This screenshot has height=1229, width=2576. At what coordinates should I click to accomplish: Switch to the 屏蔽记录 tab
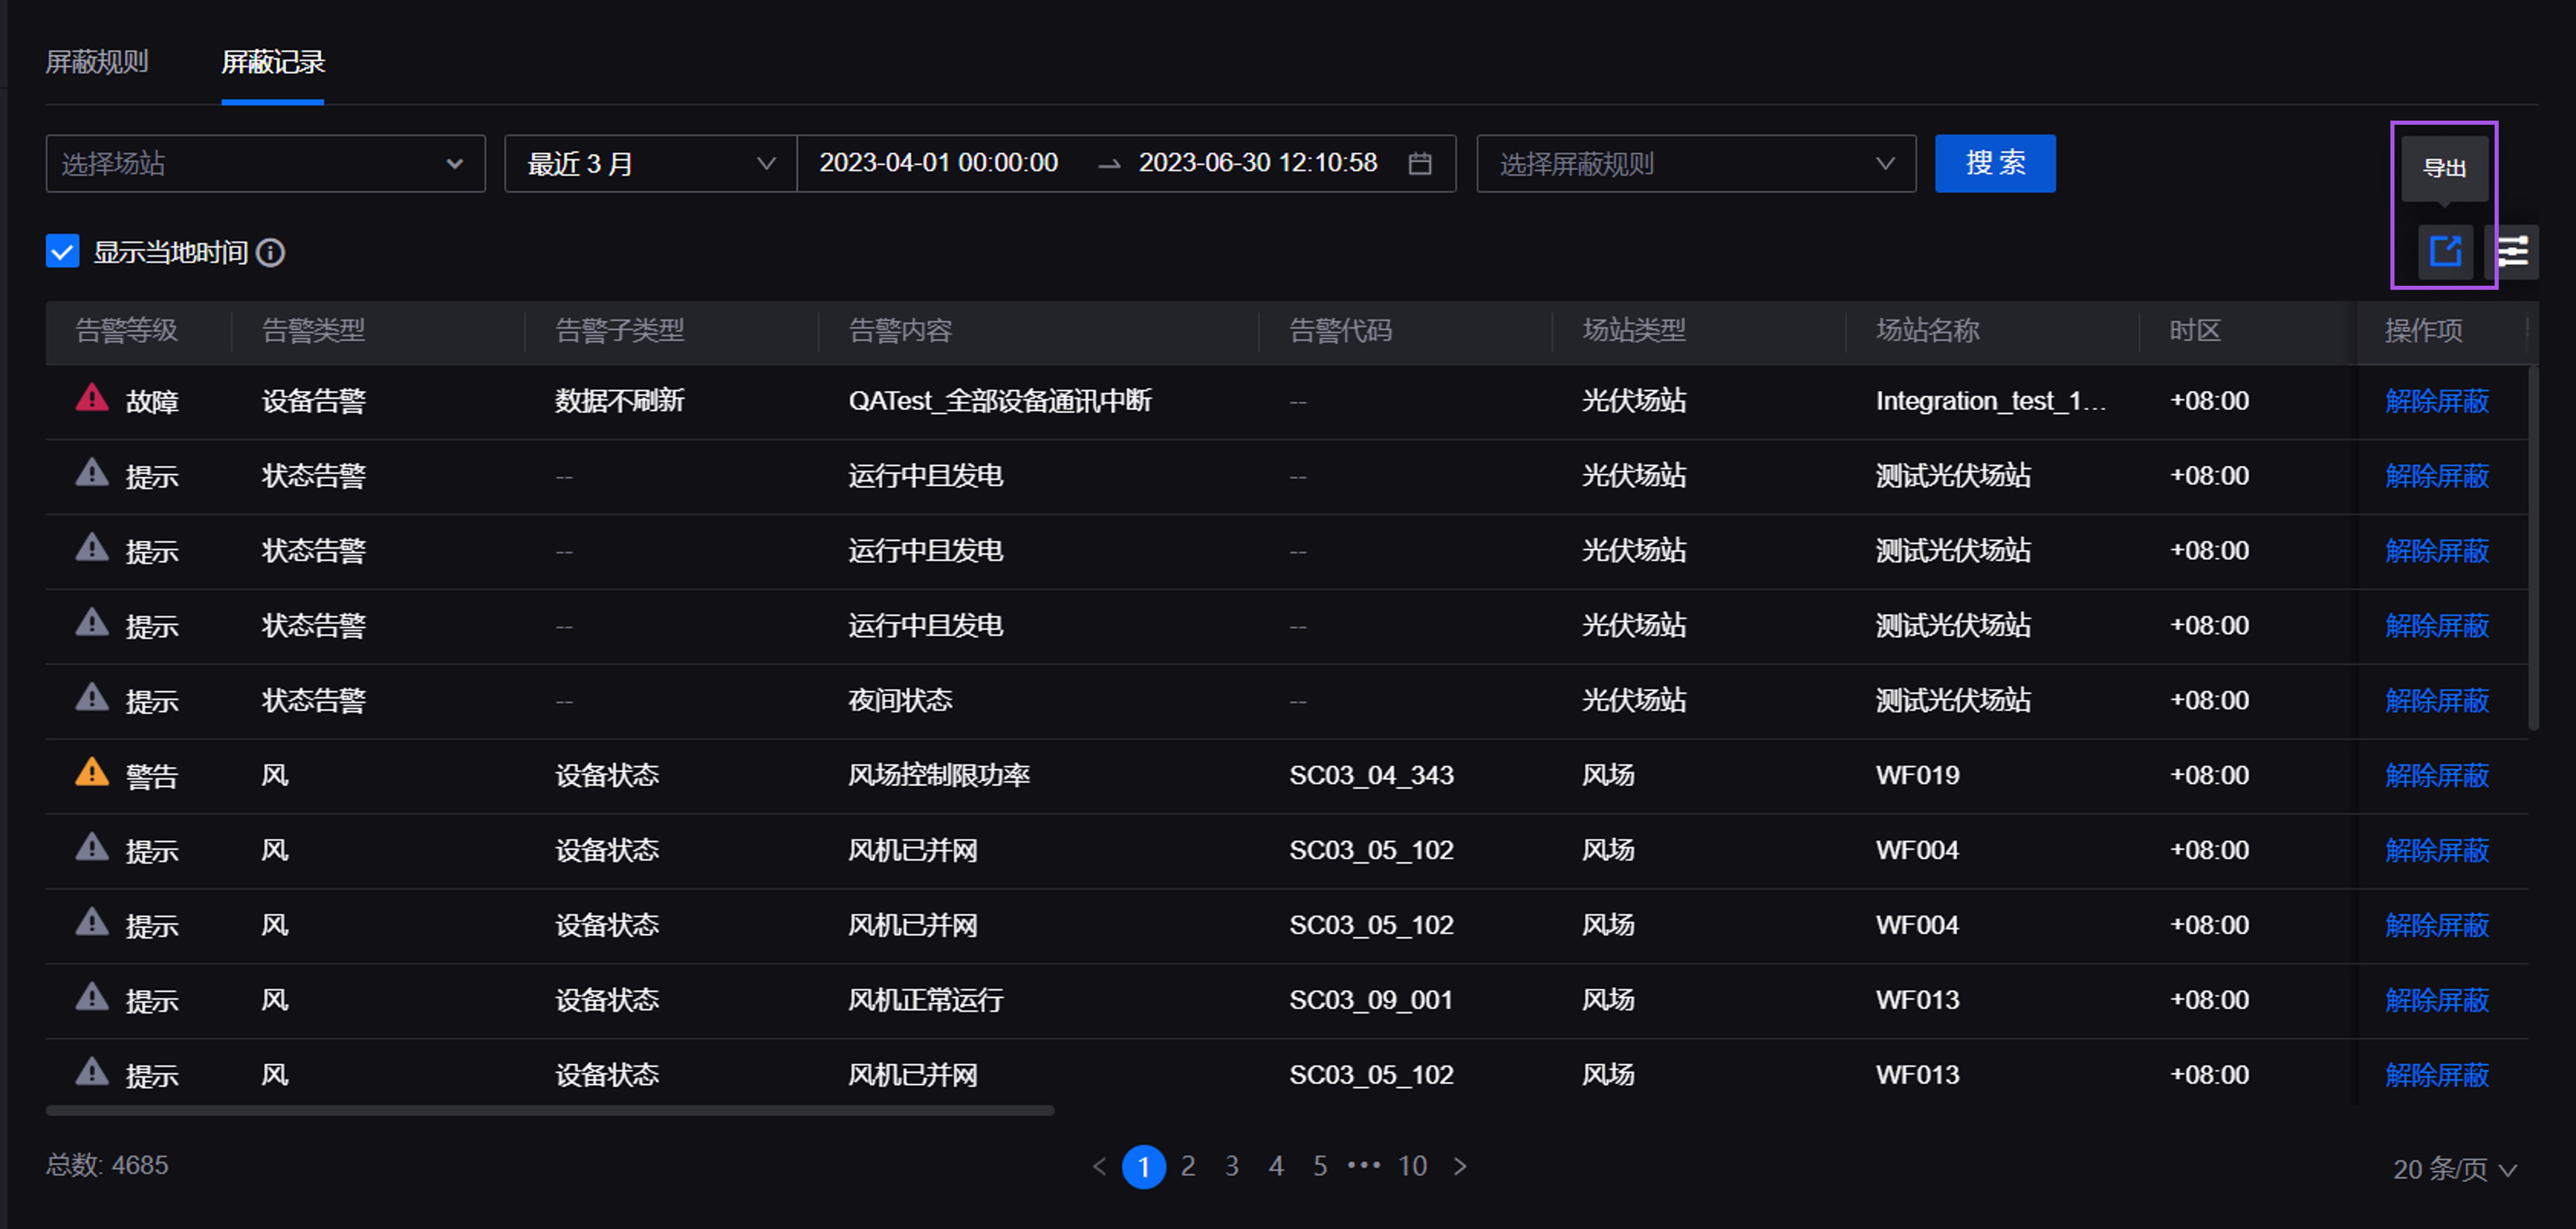click(273, 62)
